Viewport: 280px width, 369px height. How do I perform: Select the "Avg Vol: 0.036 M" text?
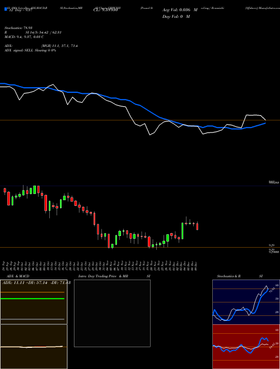(180, 10)
